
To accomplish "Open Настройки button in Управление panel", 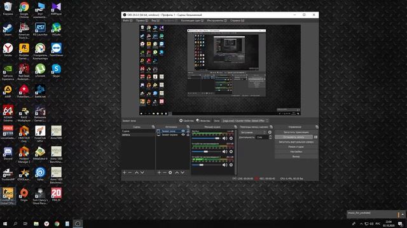I will coord(296,152).
